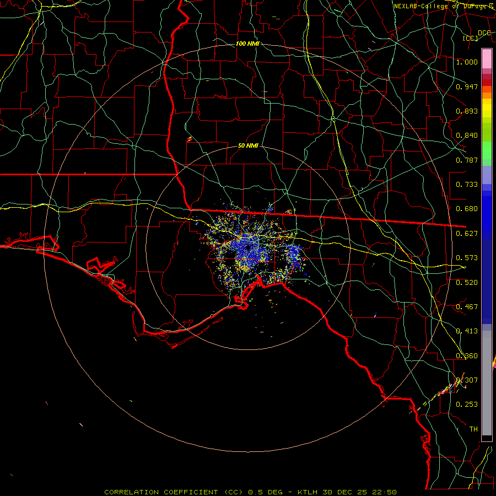This screenshot has height=496, width=496.
Task: Pick the lavender segment of color bar
Action: (x=487, y=175)
